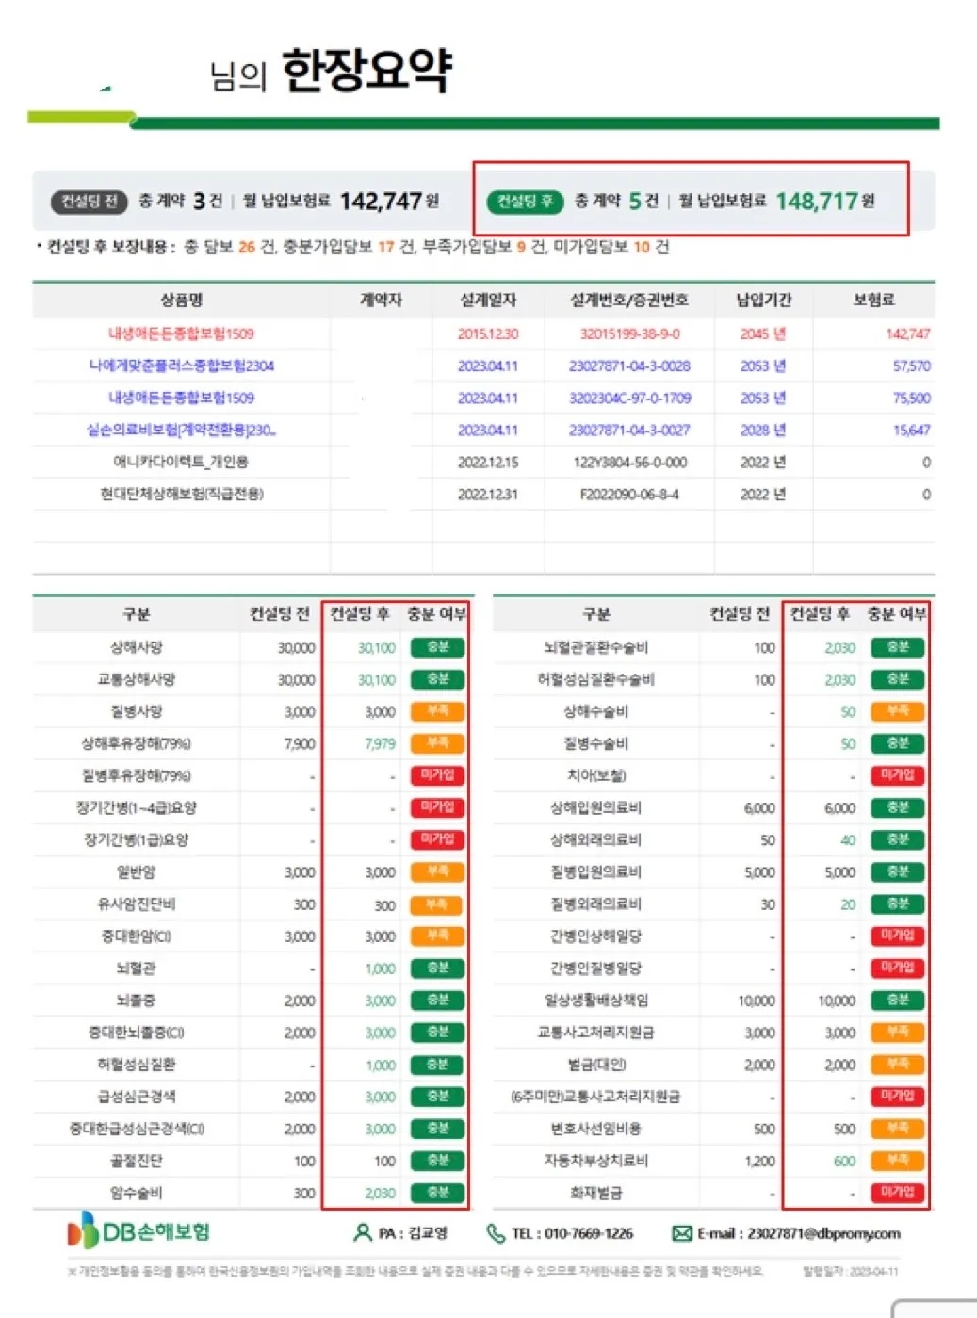Click the envelope icon beside E-mail

(x=682, y=1233)
